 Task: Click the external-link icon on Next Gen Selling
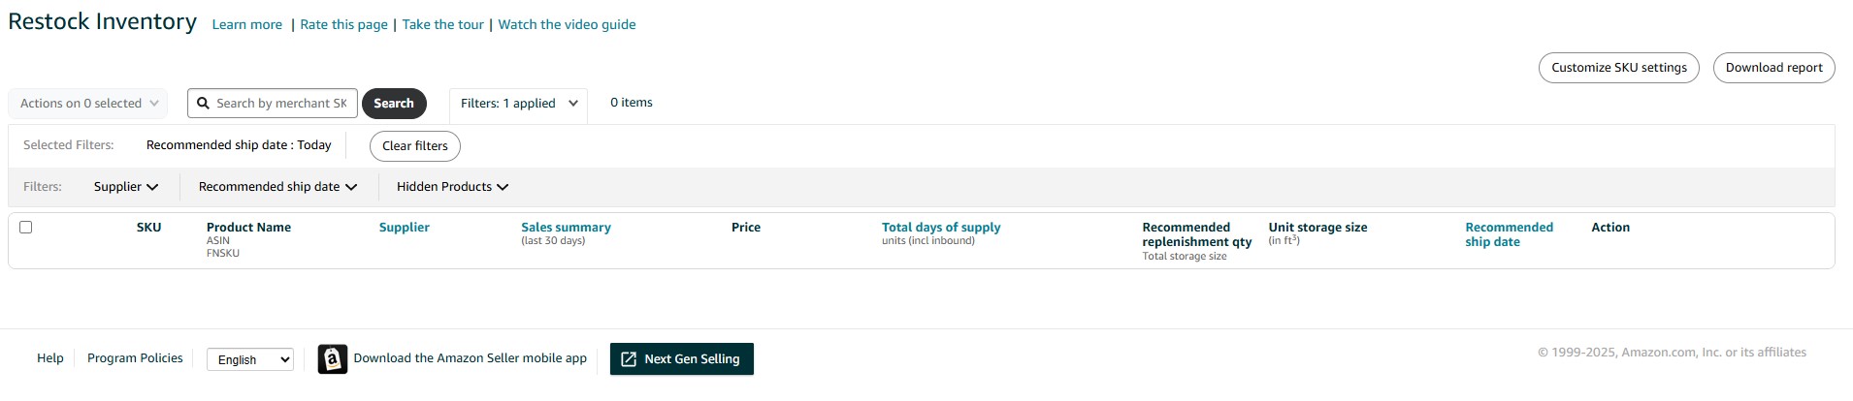pos(629,359)
